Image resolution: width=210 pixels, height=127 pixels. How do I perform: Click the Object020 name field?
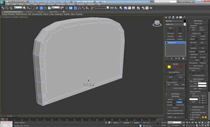pyautogui.click(x=174, y=21)
